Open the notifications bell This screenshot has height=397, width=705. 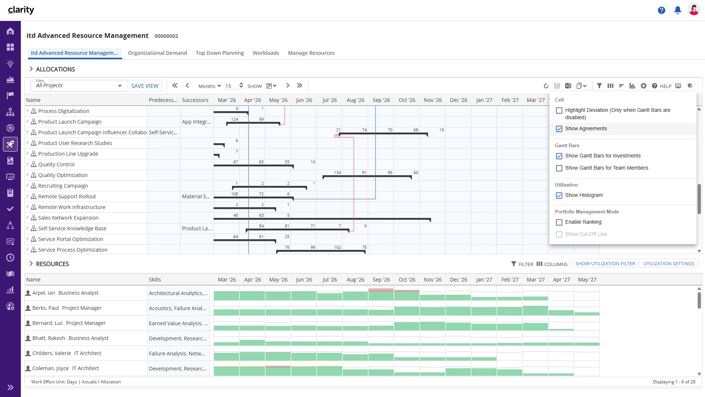coord(677,10)
